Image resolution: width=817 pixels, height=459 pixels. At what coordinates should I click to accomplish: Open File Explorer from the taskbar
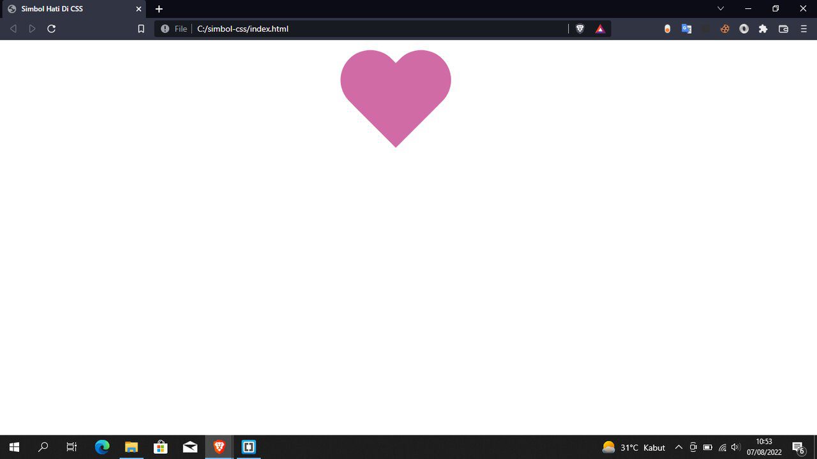click(x=131, y=447)
